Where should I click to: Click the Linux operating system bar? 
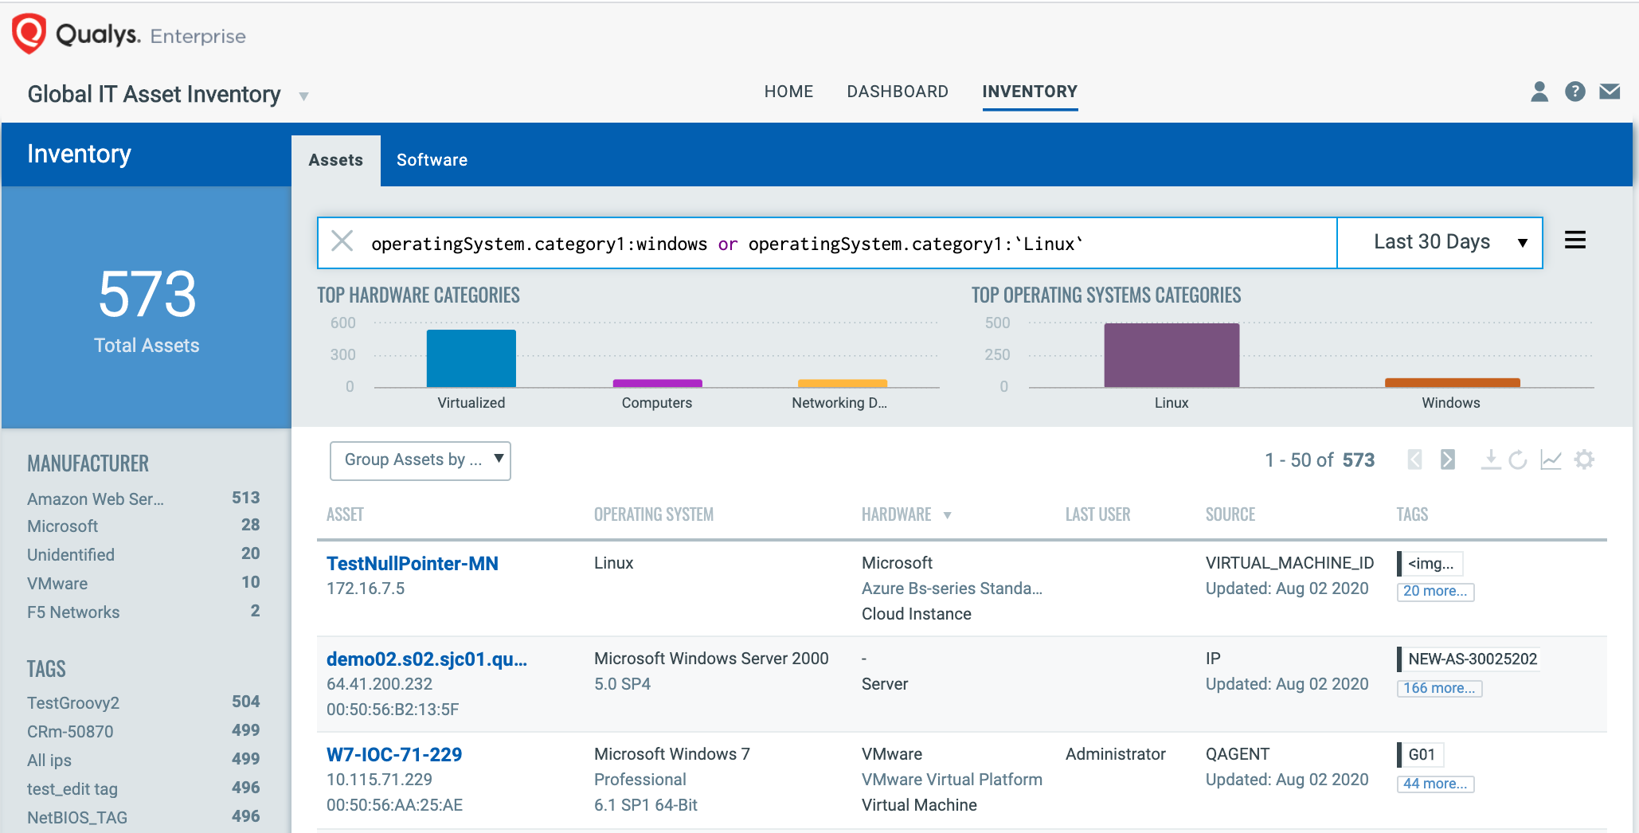tap(1172, 355)
